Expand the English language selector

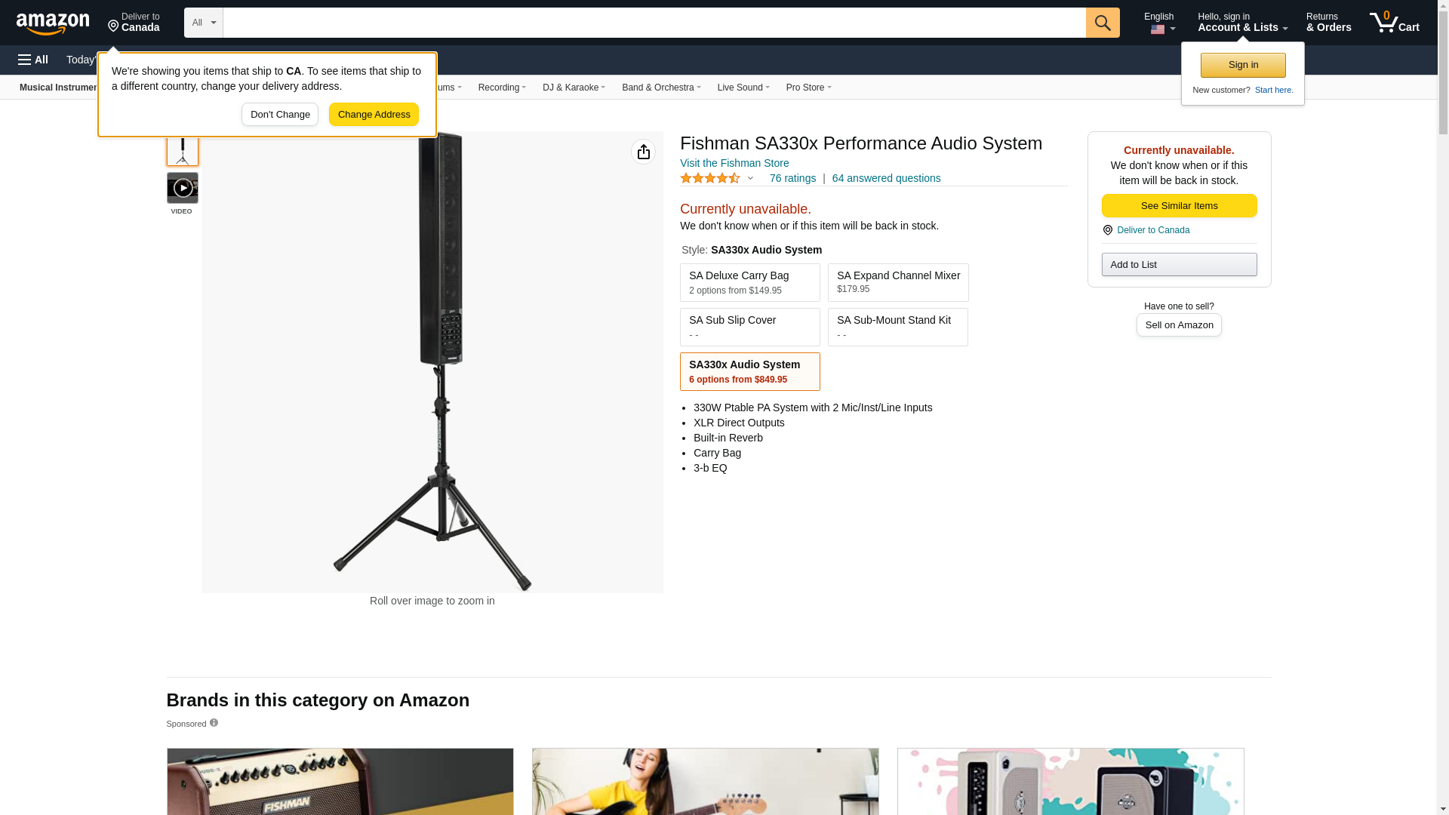tap(1159, 23)
